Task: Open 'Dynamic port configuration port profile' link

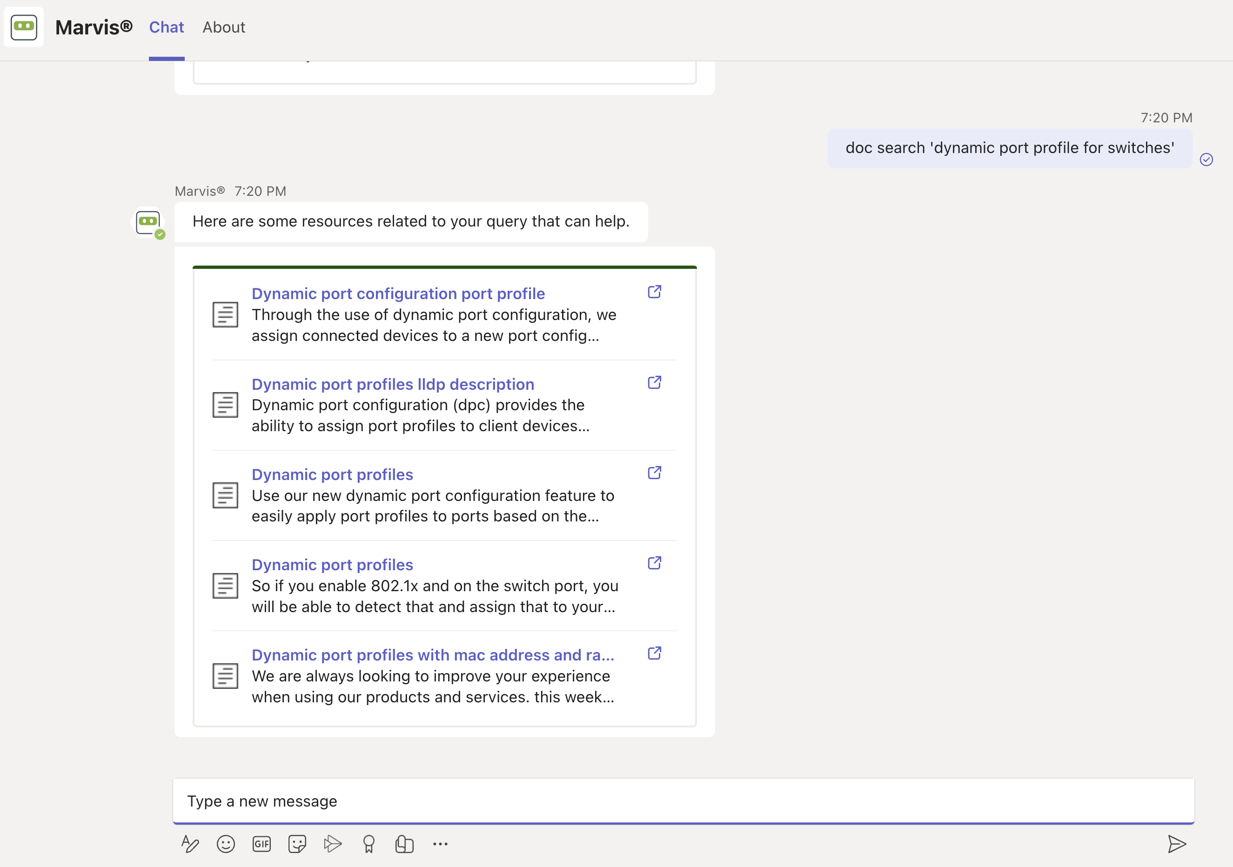Action: [x=398, y=293]
